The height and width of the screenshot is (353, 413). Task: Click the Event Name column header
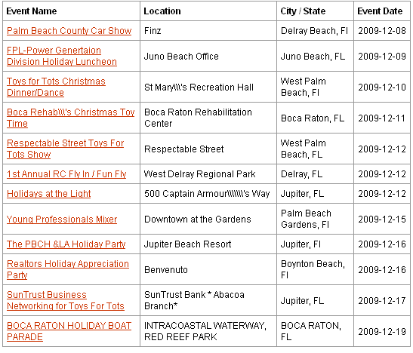tap(71, 11)
